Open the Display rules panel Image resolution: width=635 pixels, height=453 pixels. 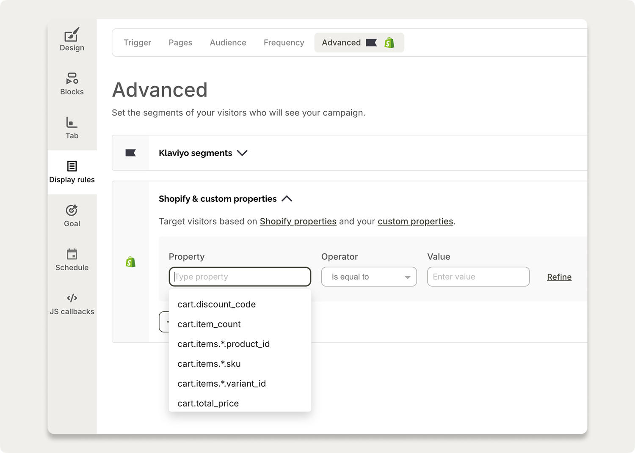tap(72, 173)
